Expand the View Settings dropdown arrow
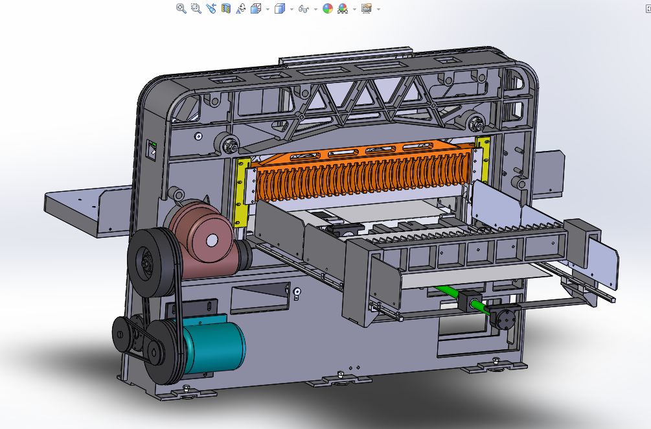651x429 pixels. tap(378, 8)
